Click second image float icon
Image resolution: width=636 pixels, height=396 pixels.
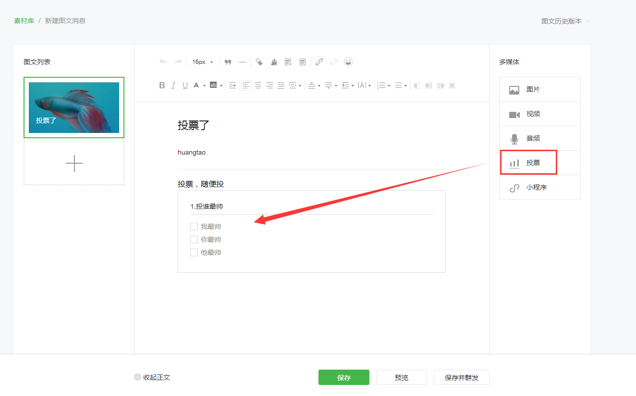428,85
